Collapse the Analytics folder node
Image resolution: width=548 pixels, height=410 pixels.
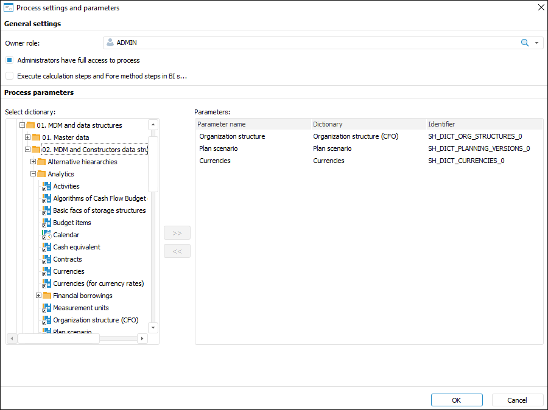click(33, 174)
